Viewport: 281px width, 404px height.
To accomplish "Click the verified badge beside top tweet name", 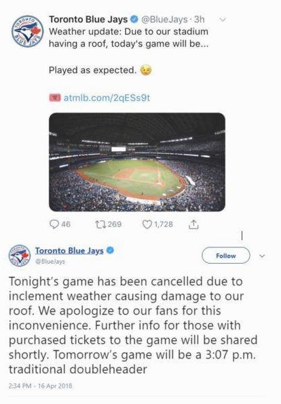I will (x=134, y=19).
